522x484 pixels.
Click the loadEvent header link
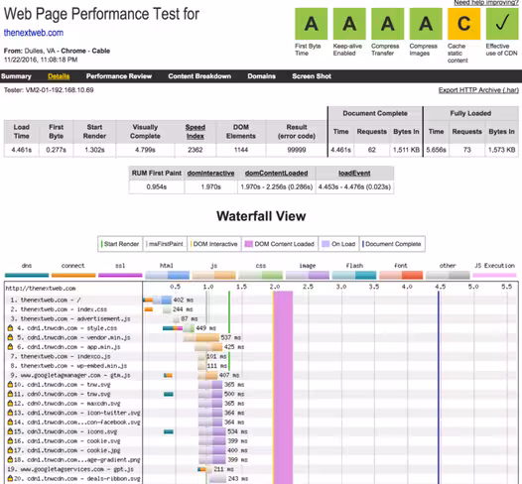(x=354, y=174)
